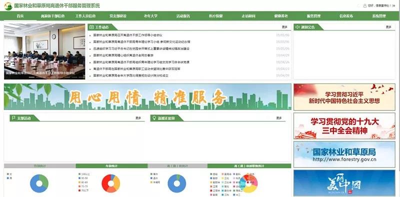Open news about 精心组织离退休老同志春游
This screenshot has height=197, width=400.
pyautogui.click(x=123, y=55)
